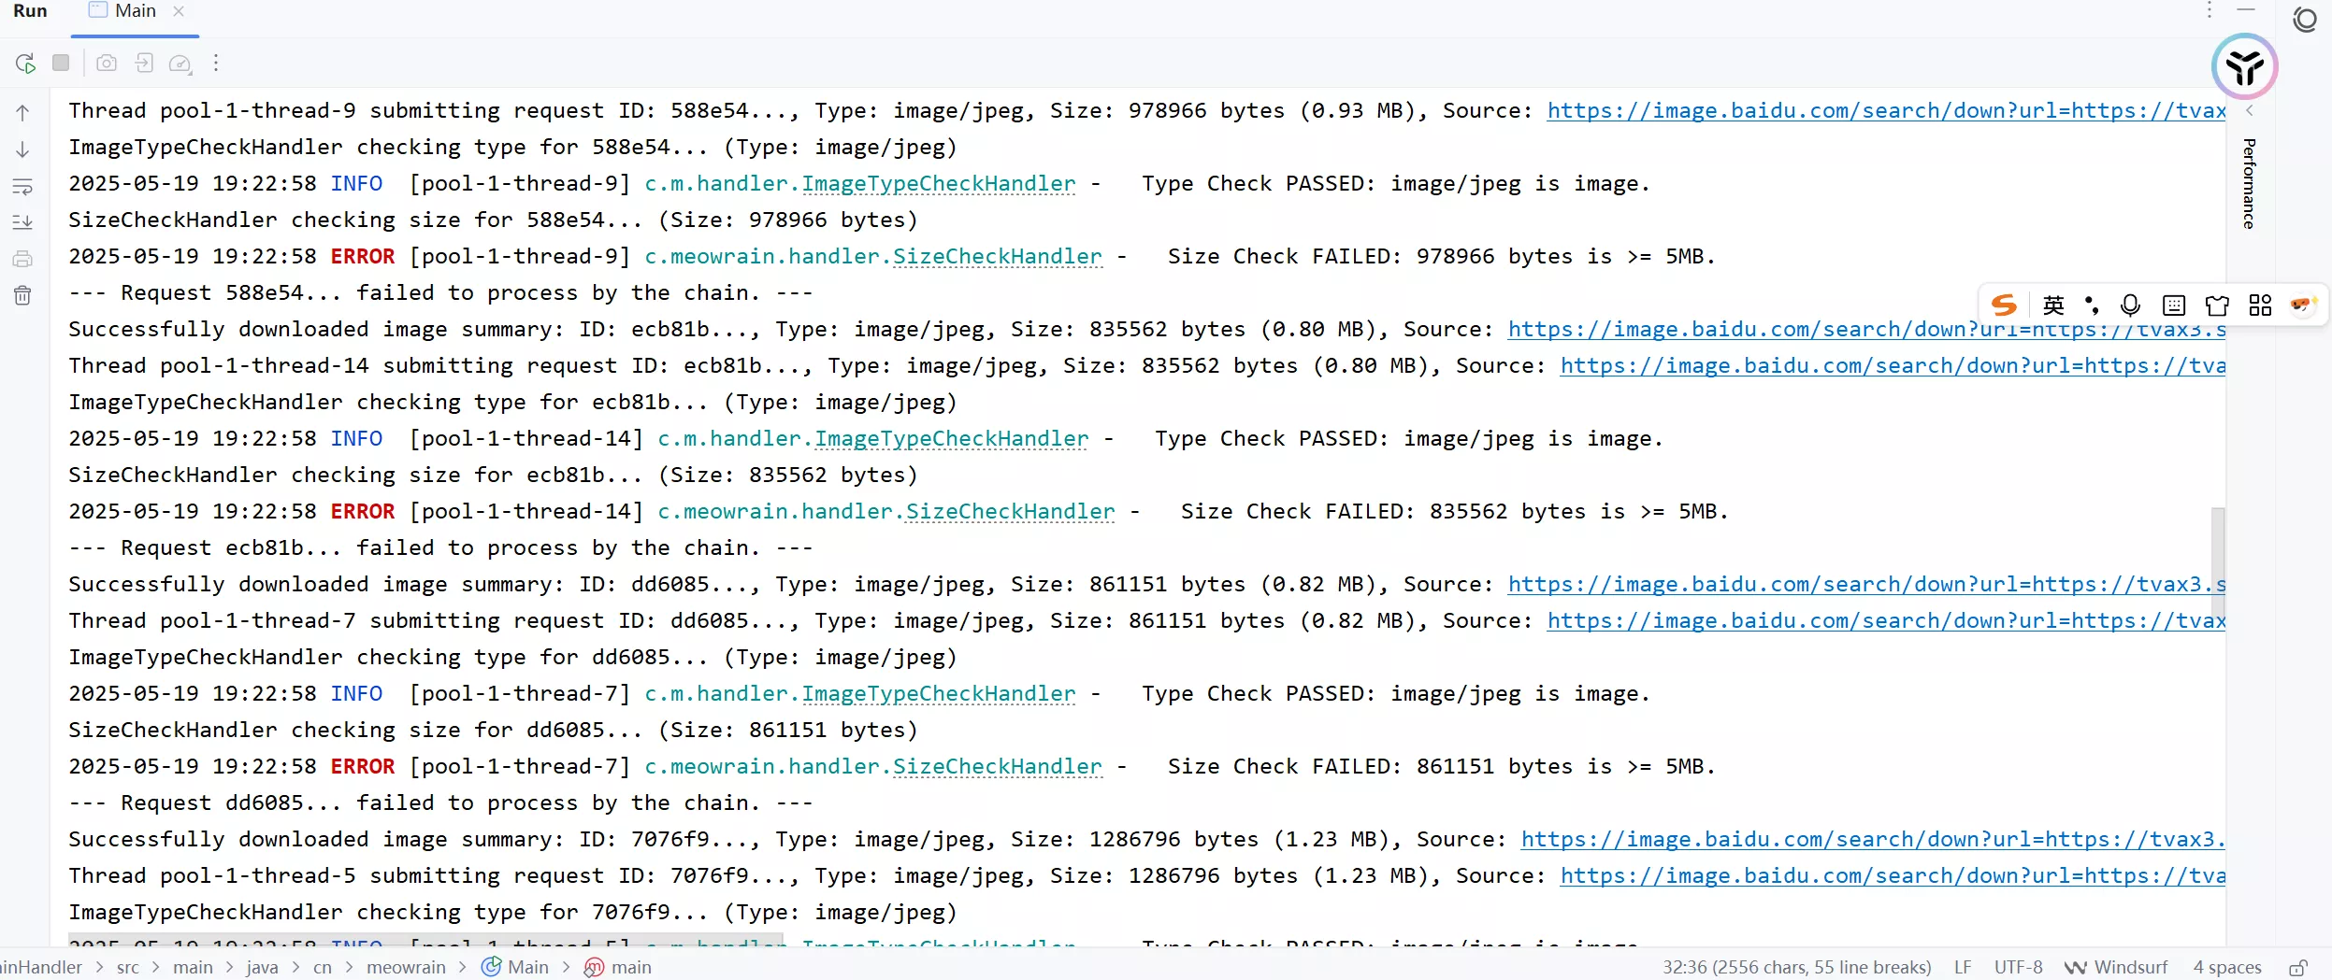Close the Main run tab

point(179,11)
